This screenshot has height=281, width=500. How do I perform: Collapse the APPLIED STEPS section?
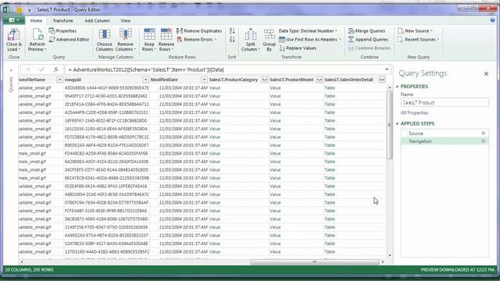pyautogui.click(x=398, y=123)
